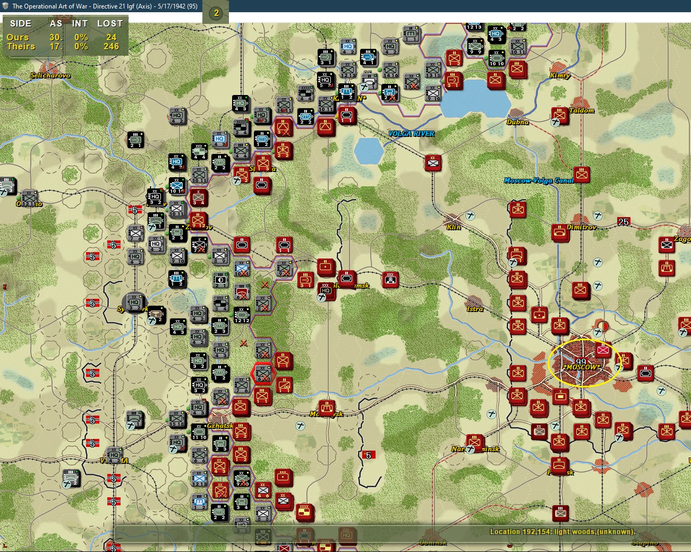The height and width of the screenshot is (552, 691).
Task: Click the window title bar text
Action: tap(105, 6)
